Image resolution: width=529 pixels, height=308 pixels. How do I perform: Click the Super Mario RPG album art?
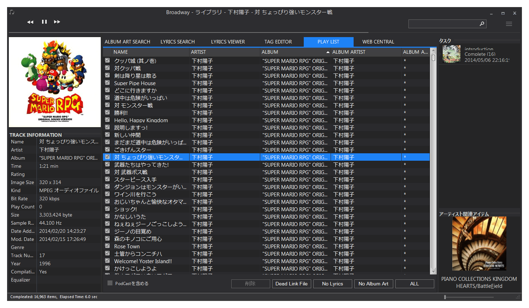coord(55,82)
